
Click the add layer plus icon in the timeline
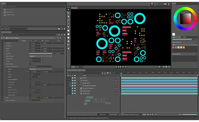tap(102, 73)
